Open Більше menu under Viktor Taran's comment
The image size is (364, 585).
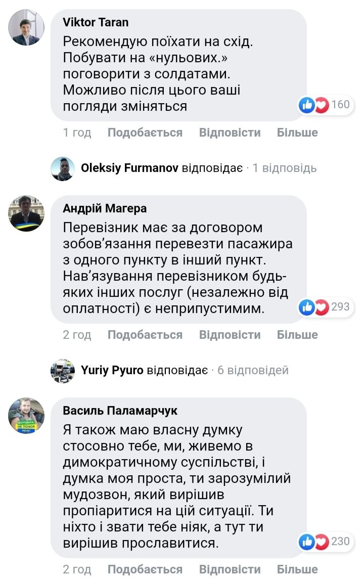pos(297,133)
